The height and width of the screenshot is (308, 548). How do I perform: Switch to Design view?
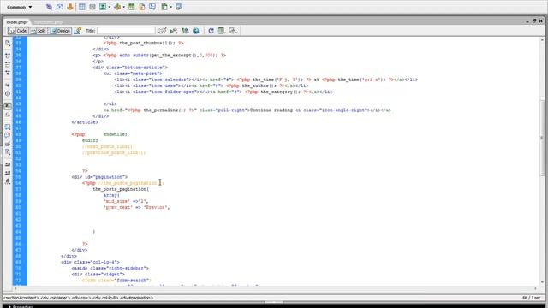pyautogui.click(x=60, y=31)
